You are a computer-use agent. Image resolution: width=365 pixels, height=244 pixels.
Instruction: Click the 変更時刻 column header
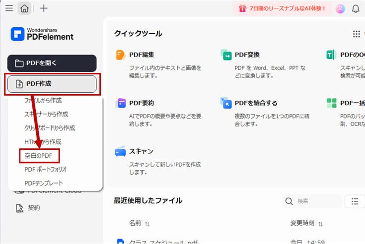tap(302, 223)
